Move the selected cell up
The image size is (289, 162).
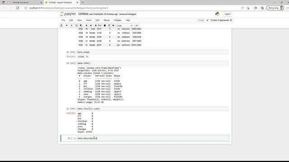(x=86, y=26)
